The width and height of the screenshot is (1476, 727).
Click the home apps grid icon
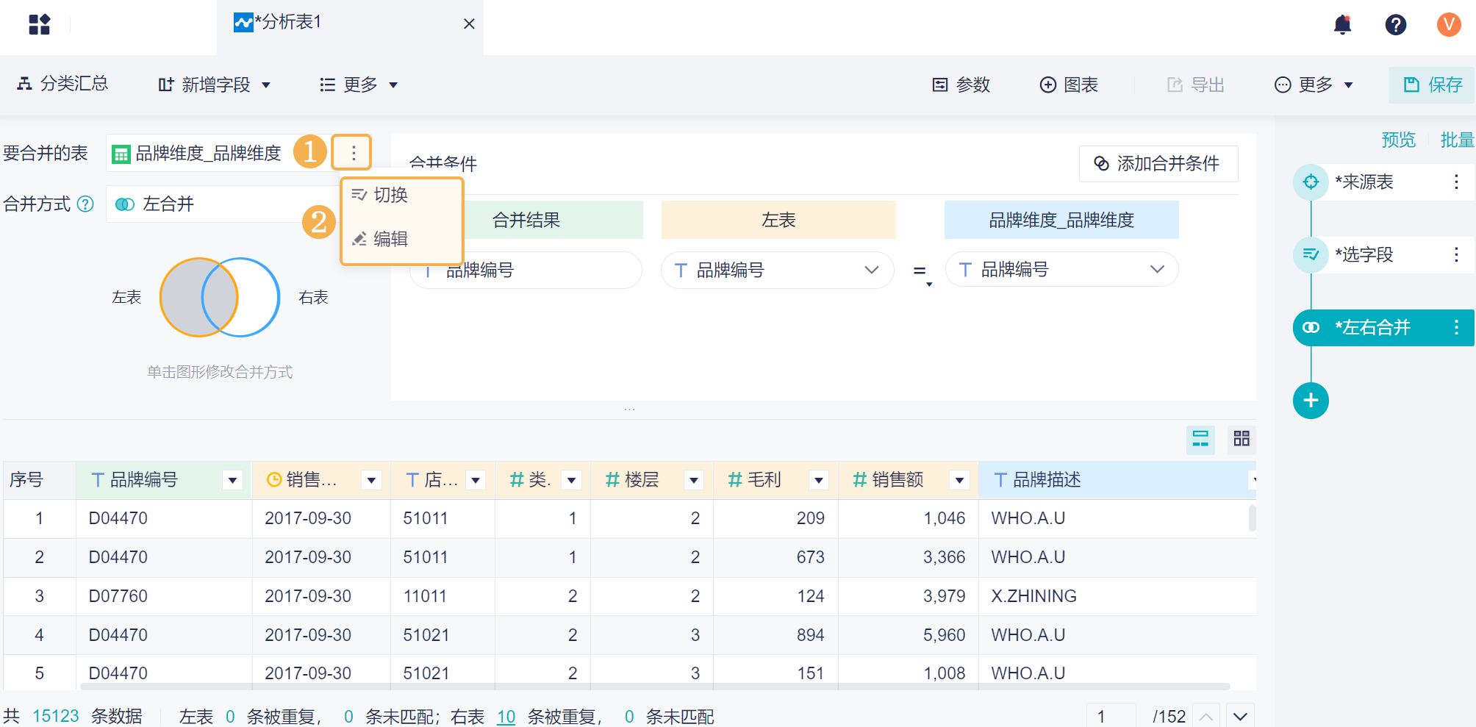click(40, 25)
